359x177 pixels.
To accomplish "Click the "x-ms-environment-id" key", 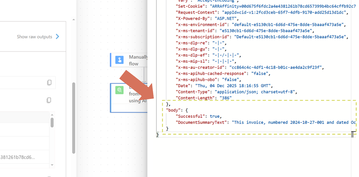I will coord(202,25).
